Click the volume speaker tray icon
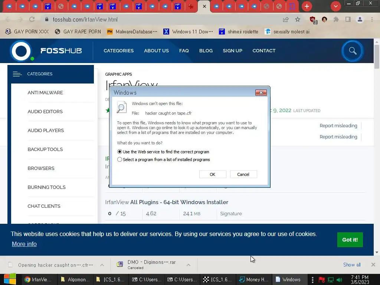The image size is (380, 285). pyautogui.click(x=339, y=280)
